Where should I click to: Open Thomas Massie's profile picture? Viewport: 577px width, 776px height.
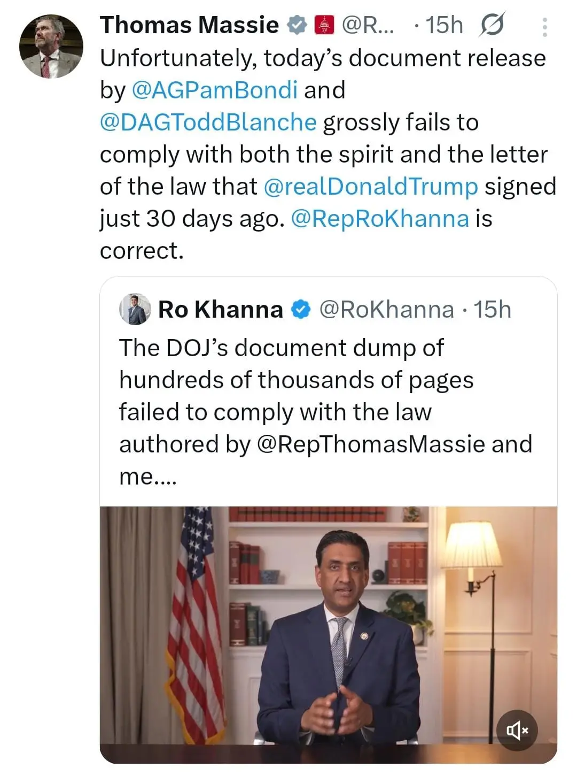click(51, 47)
